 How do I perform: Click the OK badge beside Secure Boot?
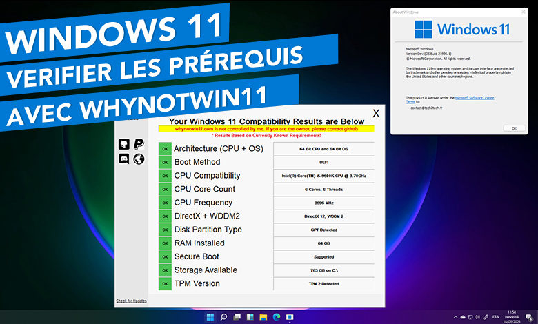165,256
